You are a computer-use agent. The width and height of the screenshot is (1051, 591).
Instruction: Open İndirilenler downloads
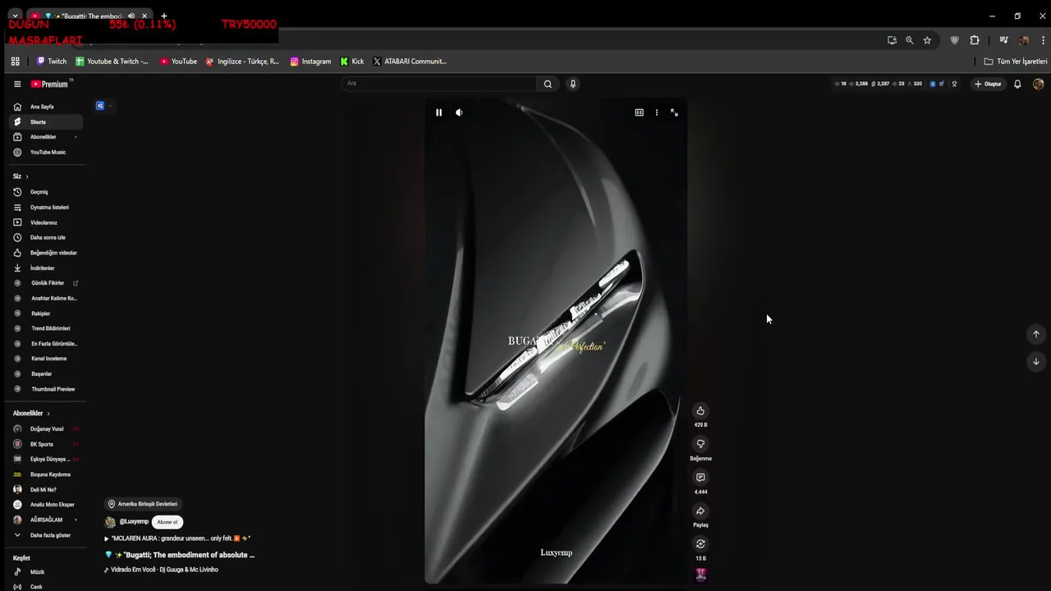click(46, 268)
